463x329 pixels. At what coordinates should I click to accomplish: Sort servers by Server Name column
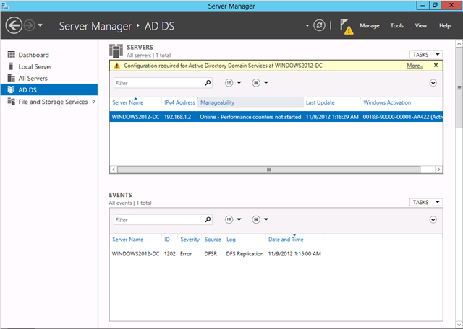[x=128, y=102]
